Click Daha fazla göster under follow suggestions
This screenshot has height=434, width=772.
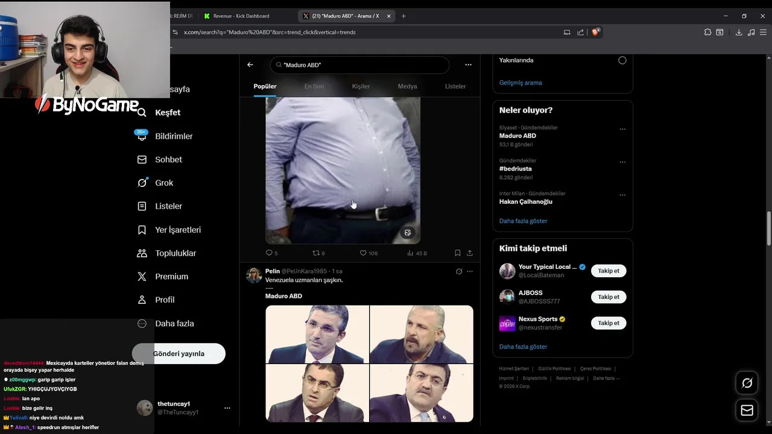tap(523, 347)
